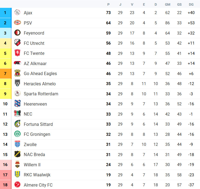
Task: Click the AZ Alkmaar logo
Action: pyautogui.click(x=17, y=63)
